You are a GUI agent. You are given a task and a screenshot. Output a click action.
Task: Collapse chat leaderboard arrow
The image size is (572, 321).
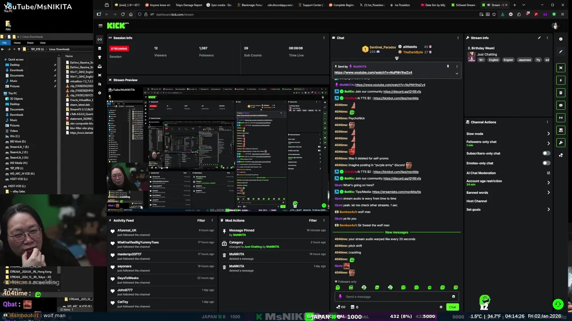tap(396, 58)
